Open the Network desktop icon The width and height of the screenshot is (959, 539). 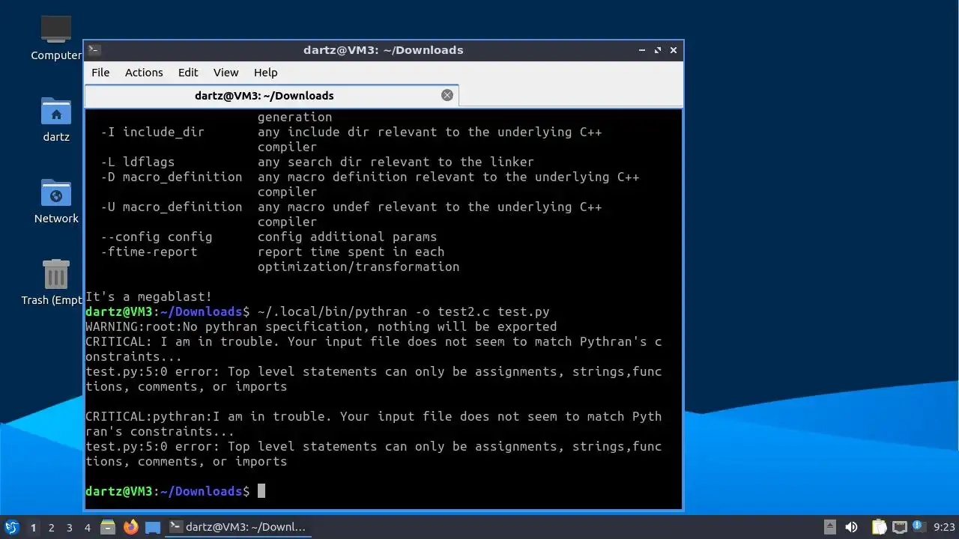point(56,201)
